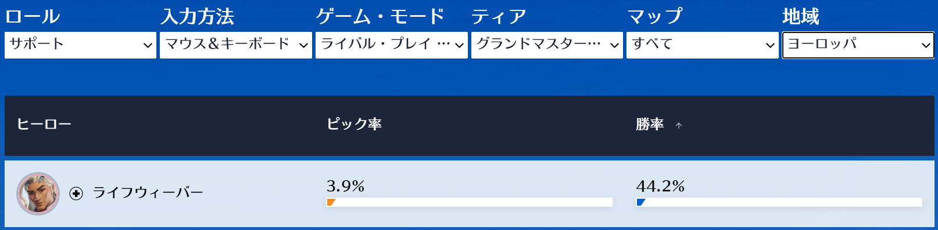The image size is (938, 230).
Task: Open the ティア dropdown showing グランドマスター
Action: [x=547, y=45]
